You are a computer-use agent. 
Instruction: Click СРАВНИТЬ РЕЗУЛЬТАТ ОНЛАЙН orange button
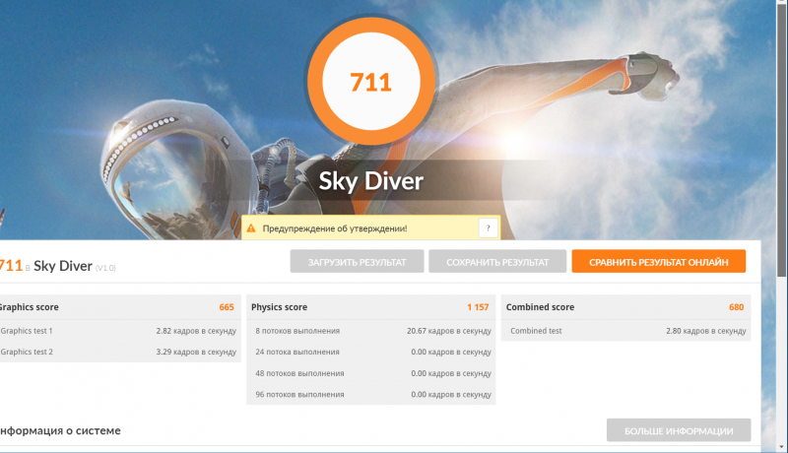(x=658, y=262)
